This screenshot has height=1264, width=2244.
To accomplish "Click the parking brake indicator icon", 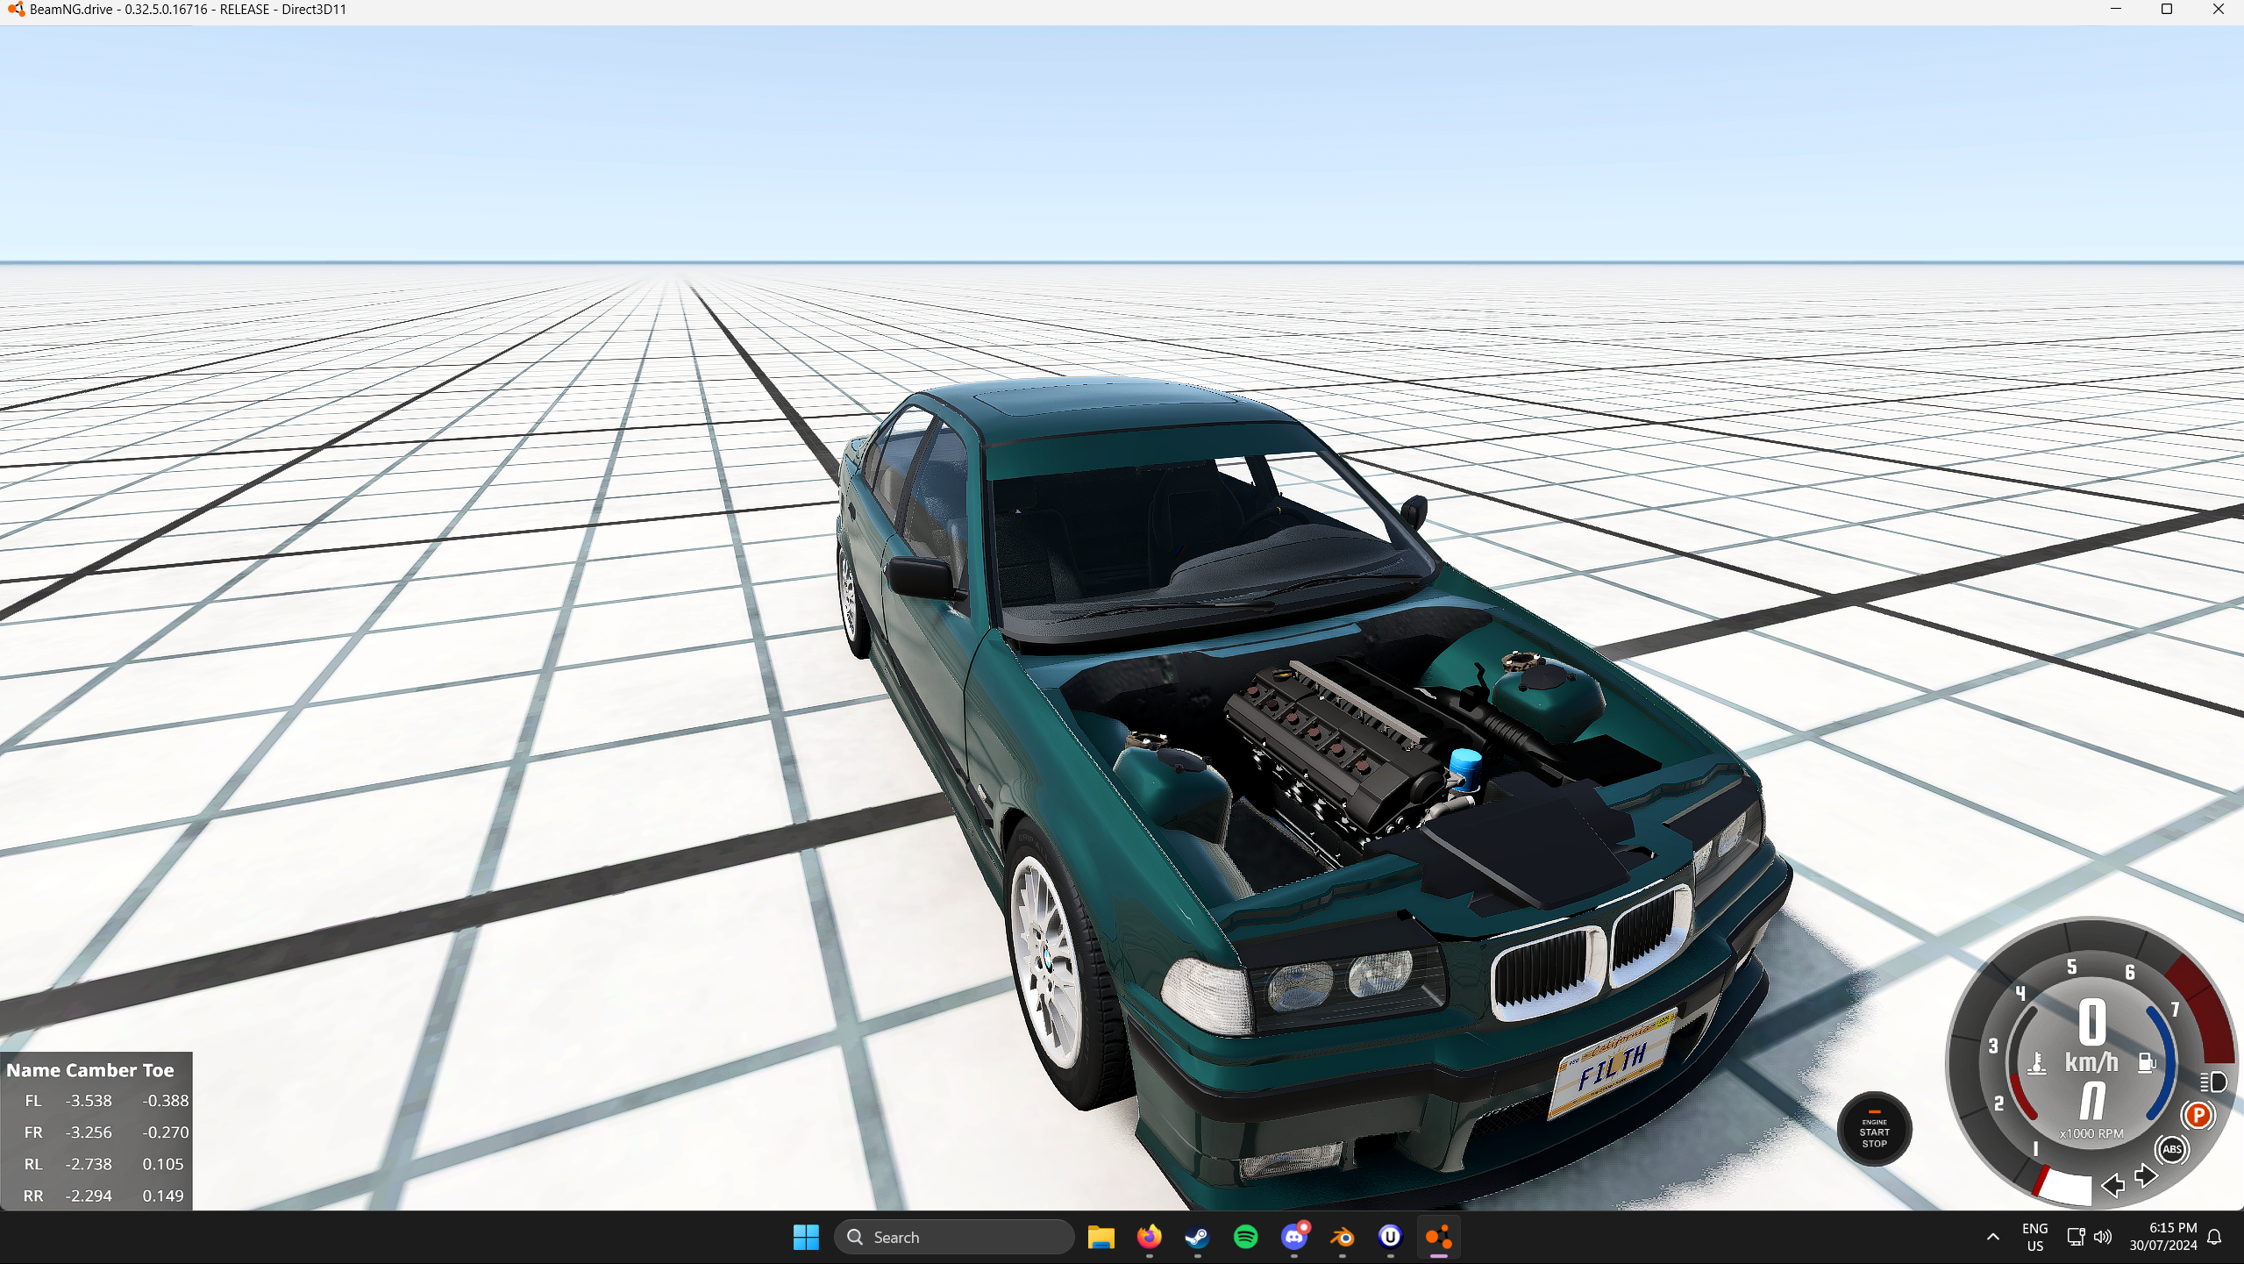I will (x=2198, y=1116).
